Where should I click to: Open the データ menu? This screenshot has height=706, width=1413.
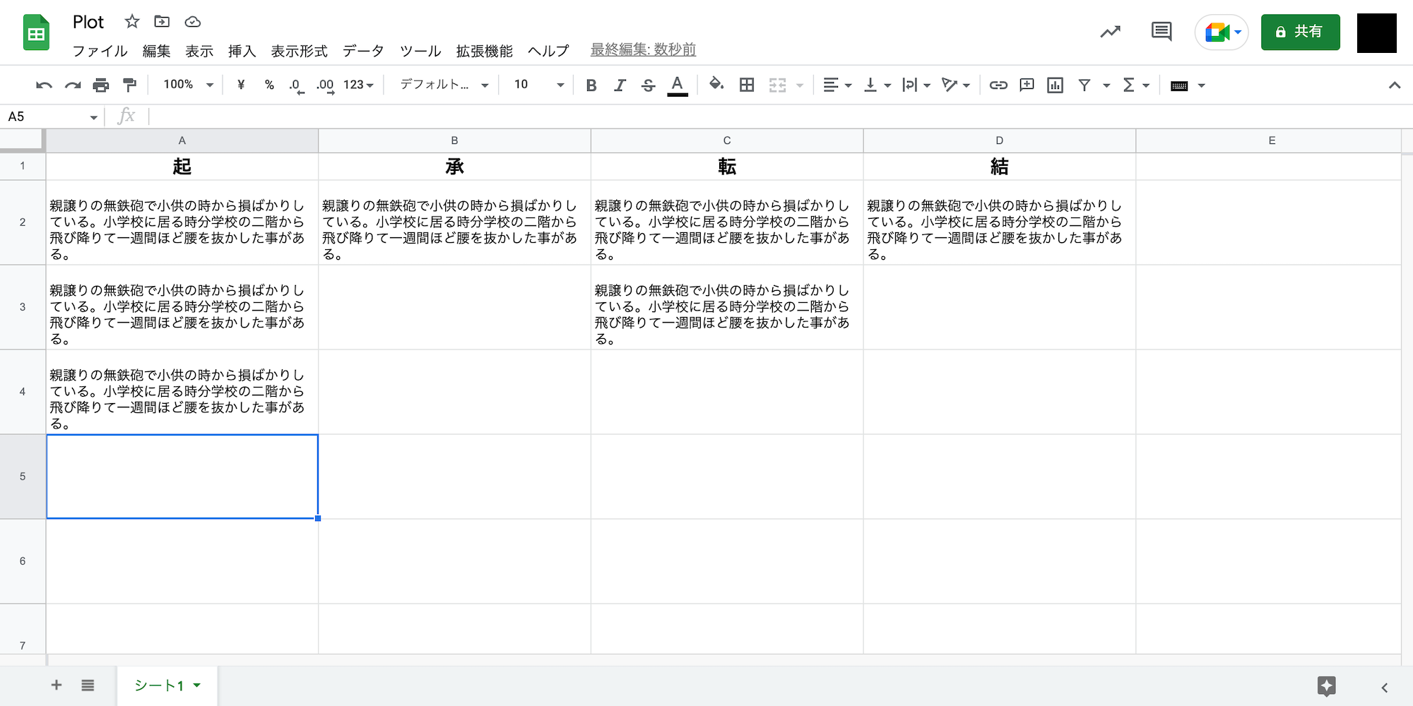click(x=363, y=51)
